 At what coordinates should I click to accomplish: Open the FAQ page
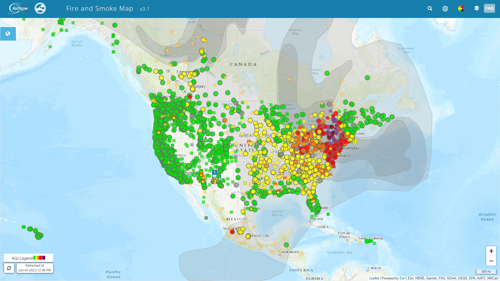pos(489,8)
